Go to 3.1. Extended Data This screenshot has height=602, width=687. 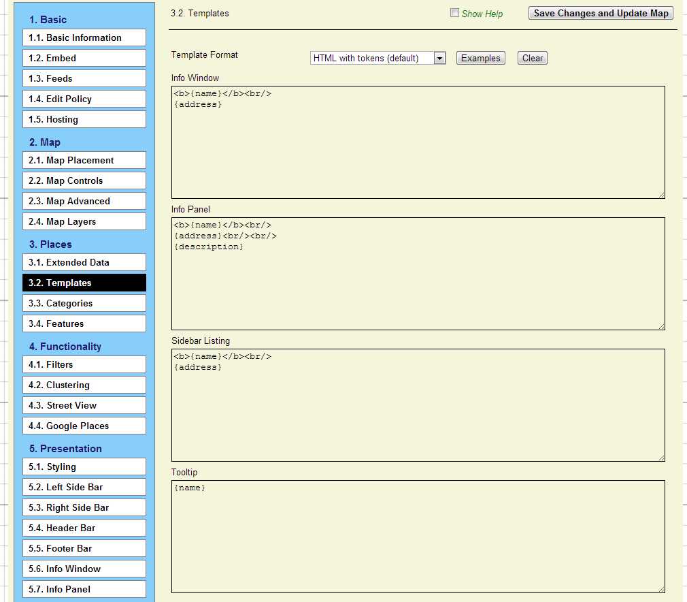point(84,262)
